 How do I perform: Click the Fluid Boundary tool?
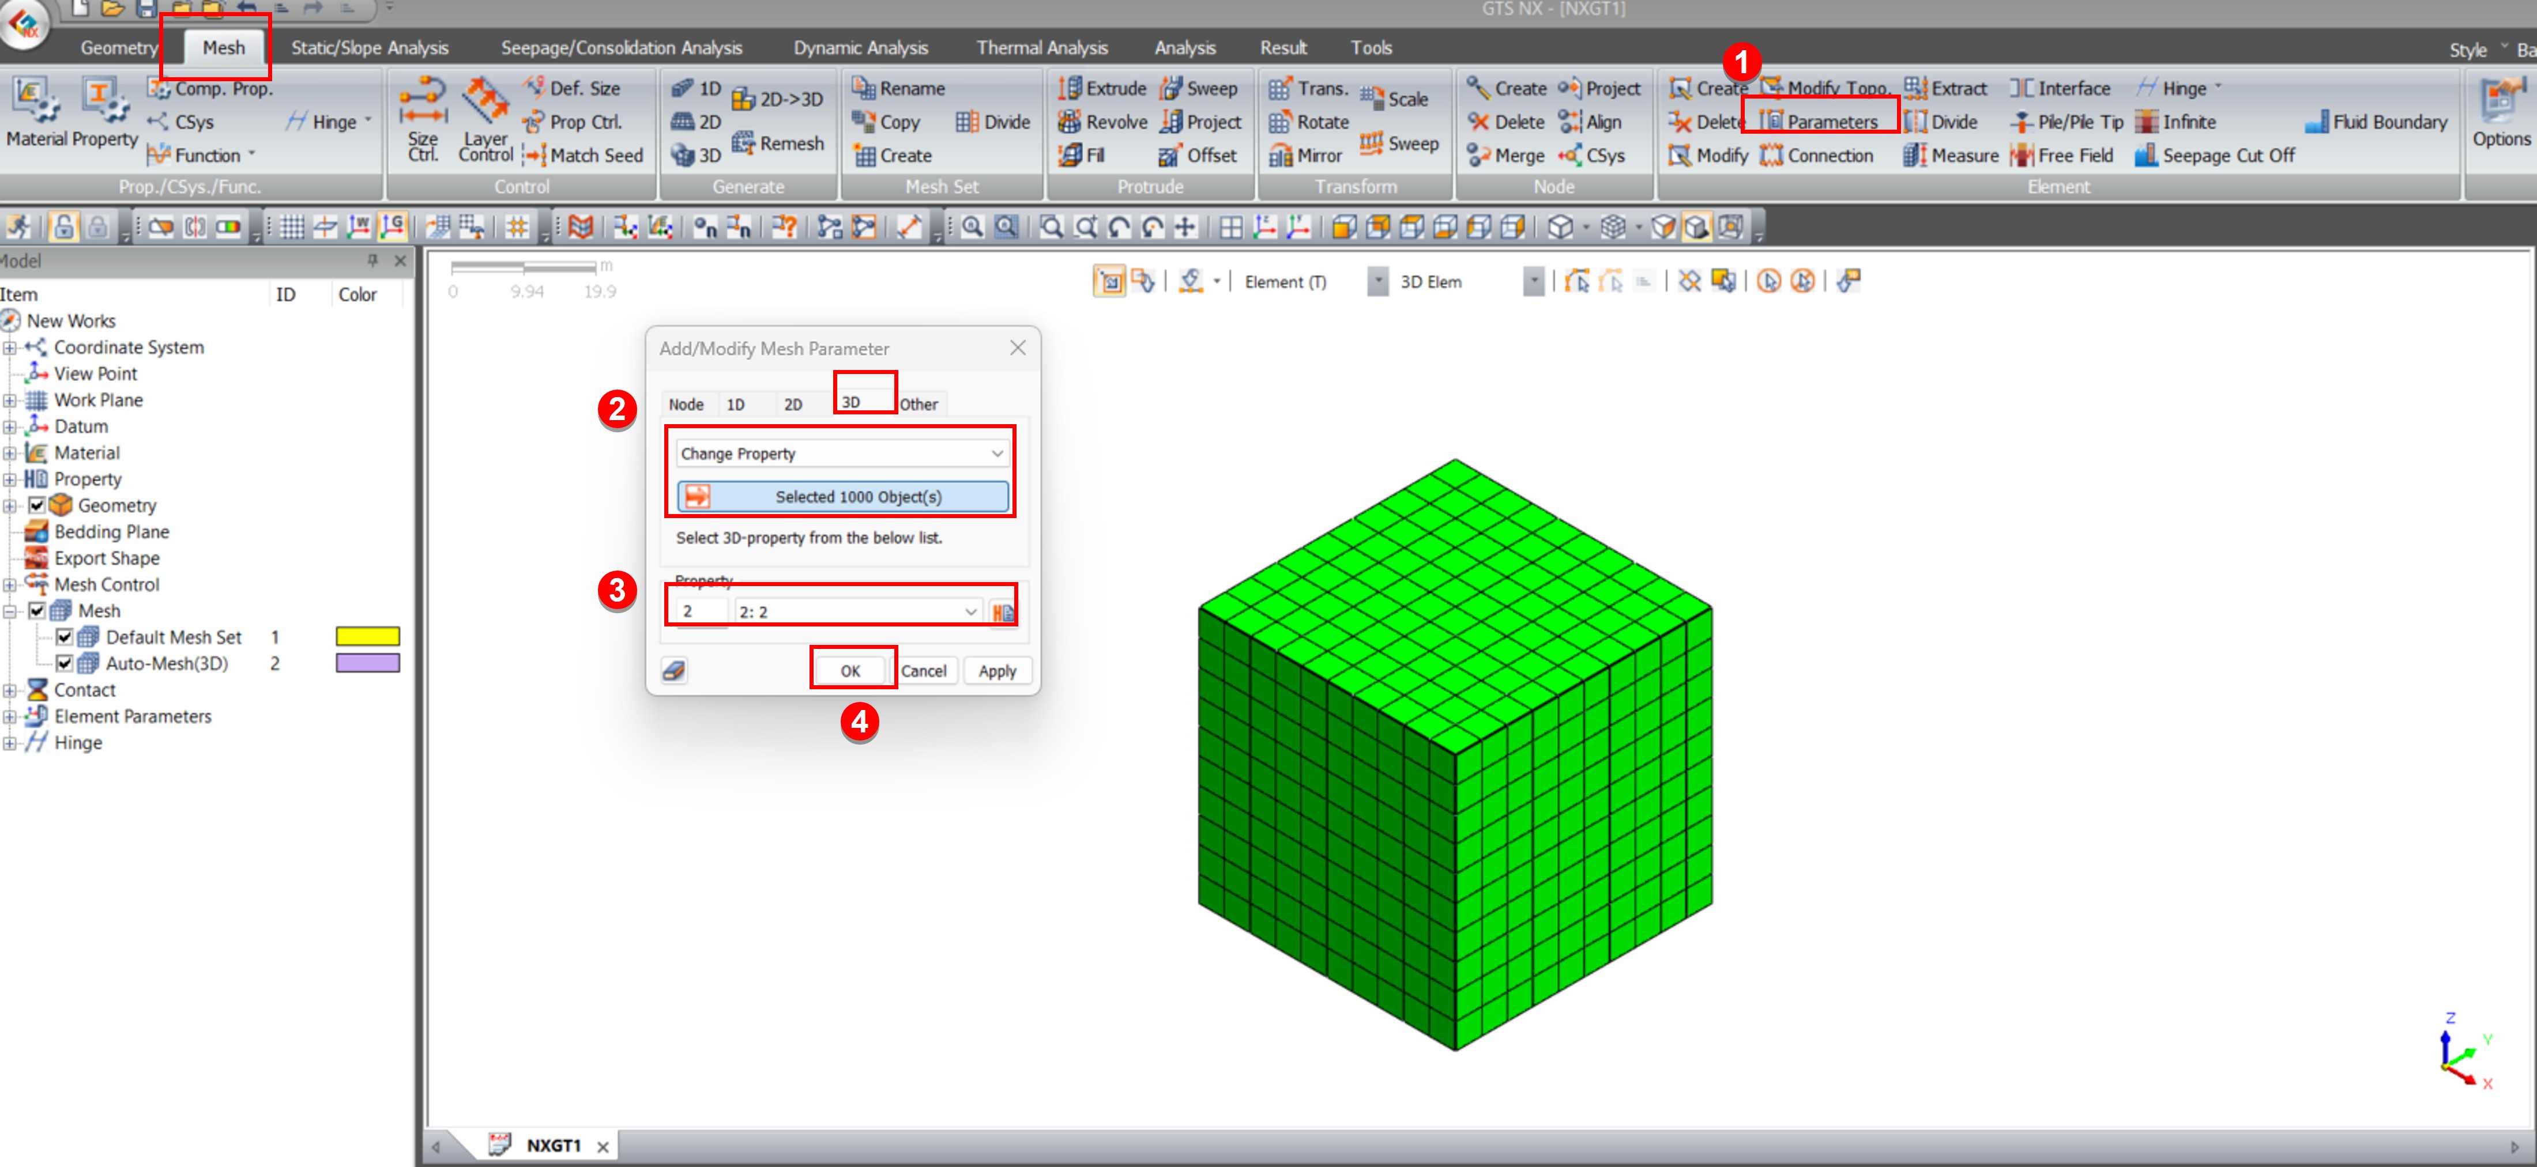pyautogui.click(x=2376, y=122)
